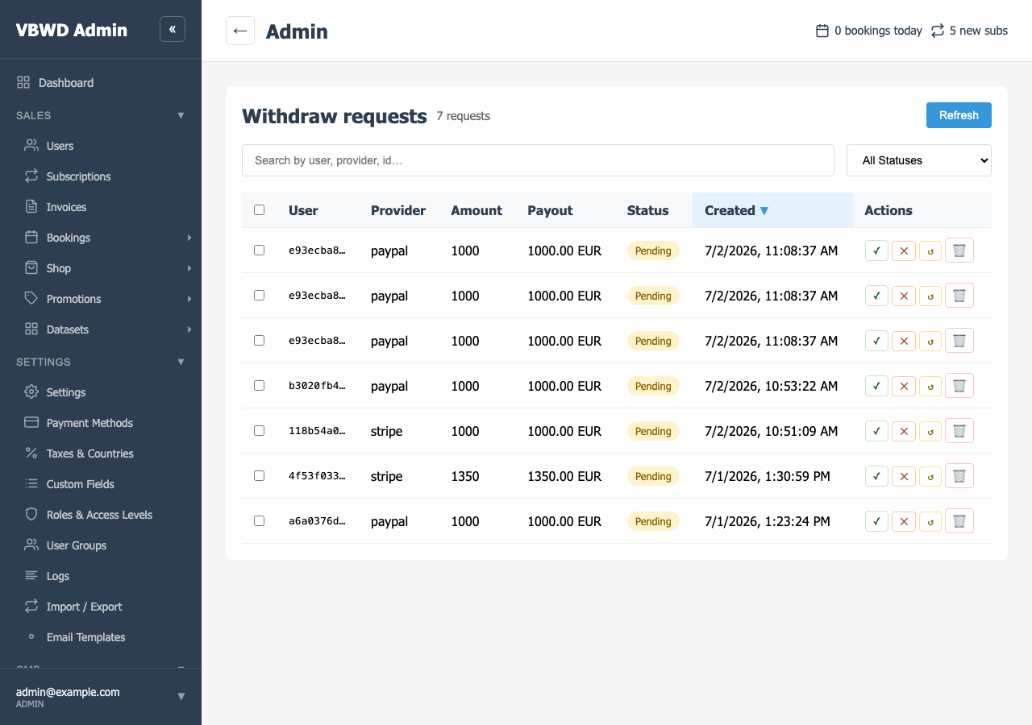Collapse the sidebar with the double chevron button
1032x725 pixels.
(173, 29)
